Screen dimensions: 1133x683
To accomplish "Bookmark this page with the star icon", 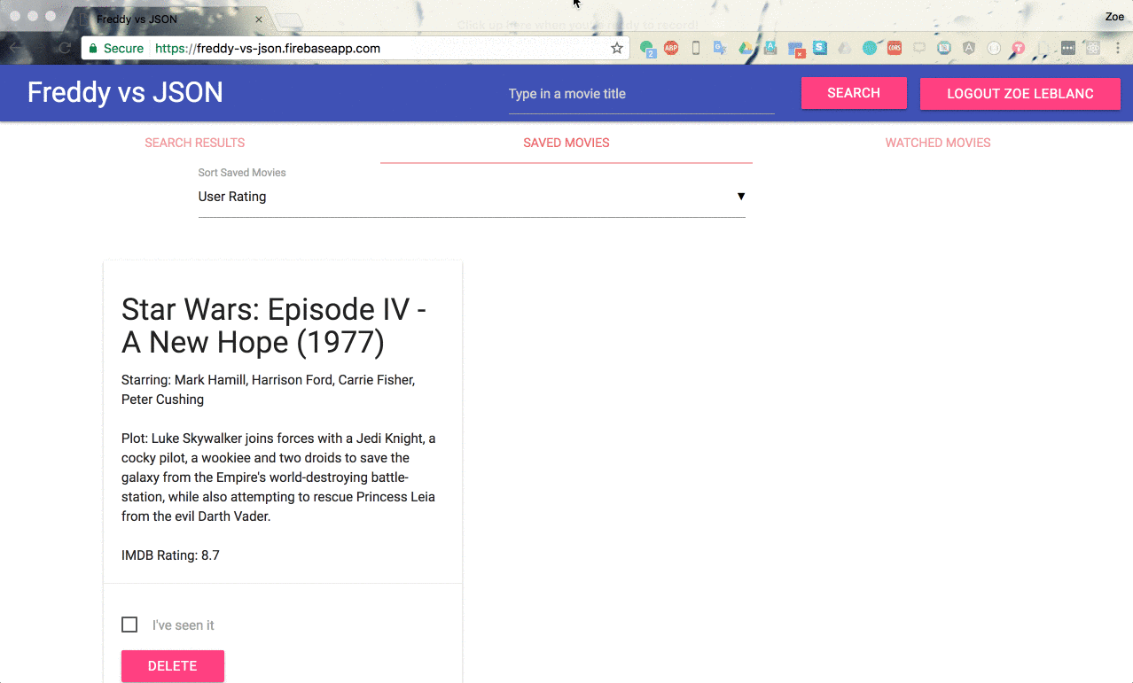I will pyautogui.click(x=617, y=49).
